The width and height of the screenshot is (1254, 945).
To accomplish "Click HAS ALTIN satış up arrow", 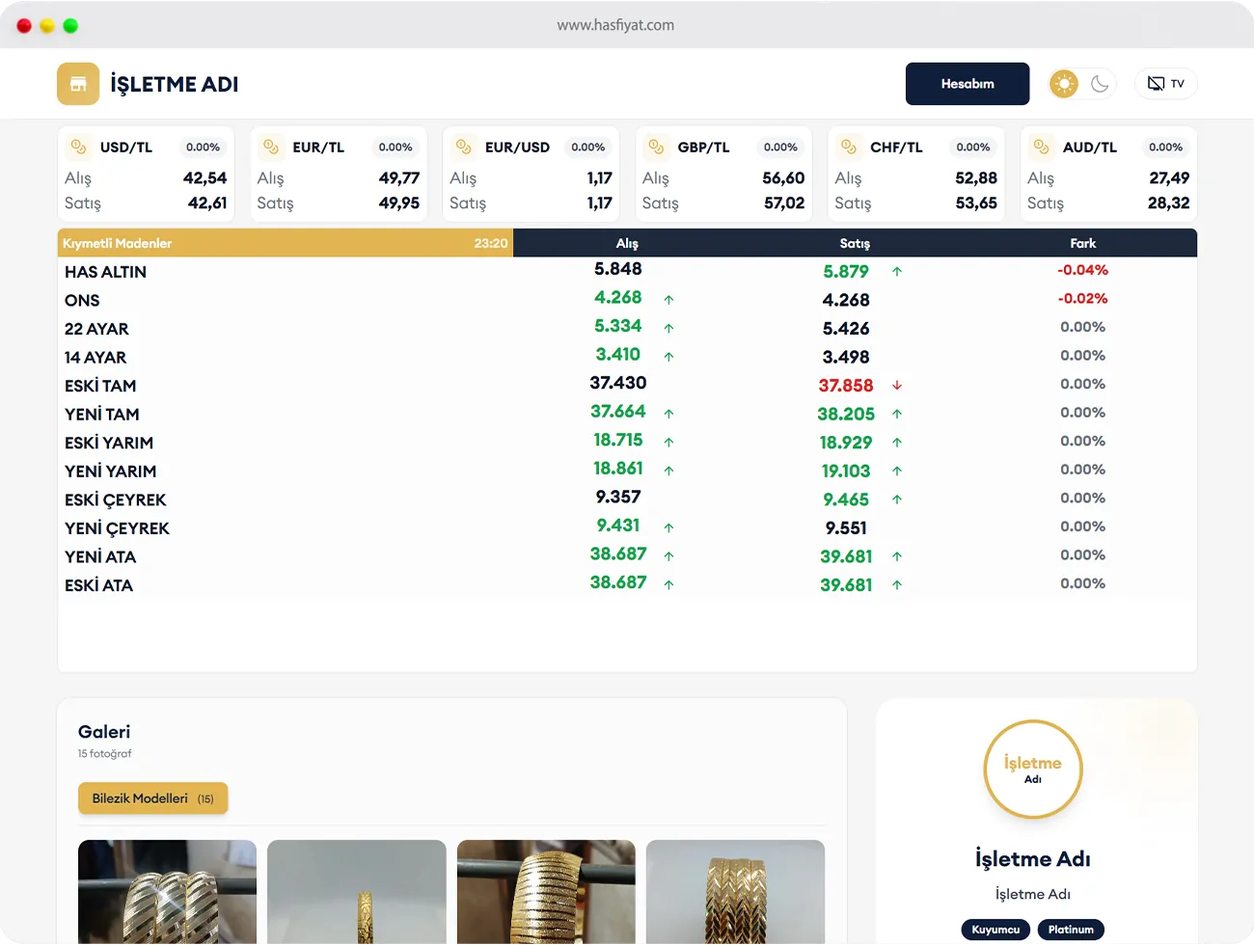I will [897, 272].
